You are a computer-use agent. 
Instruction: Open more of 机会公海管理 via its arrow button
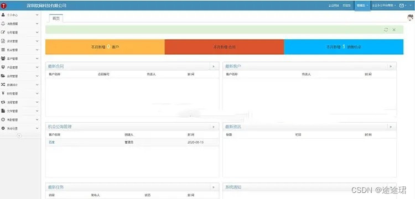[x=214, y=127]
